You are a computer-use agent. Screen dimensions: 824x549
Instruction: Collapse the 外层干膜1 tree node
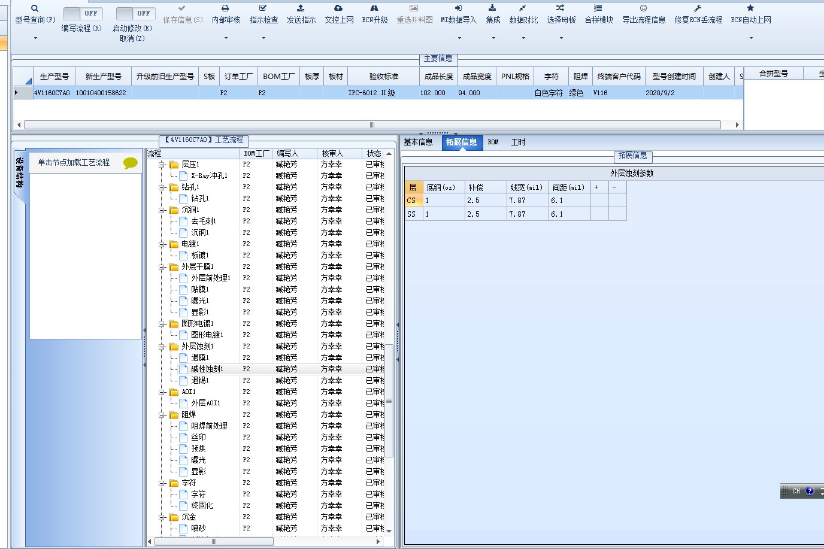pyautogui.click(x=162, y=267)
